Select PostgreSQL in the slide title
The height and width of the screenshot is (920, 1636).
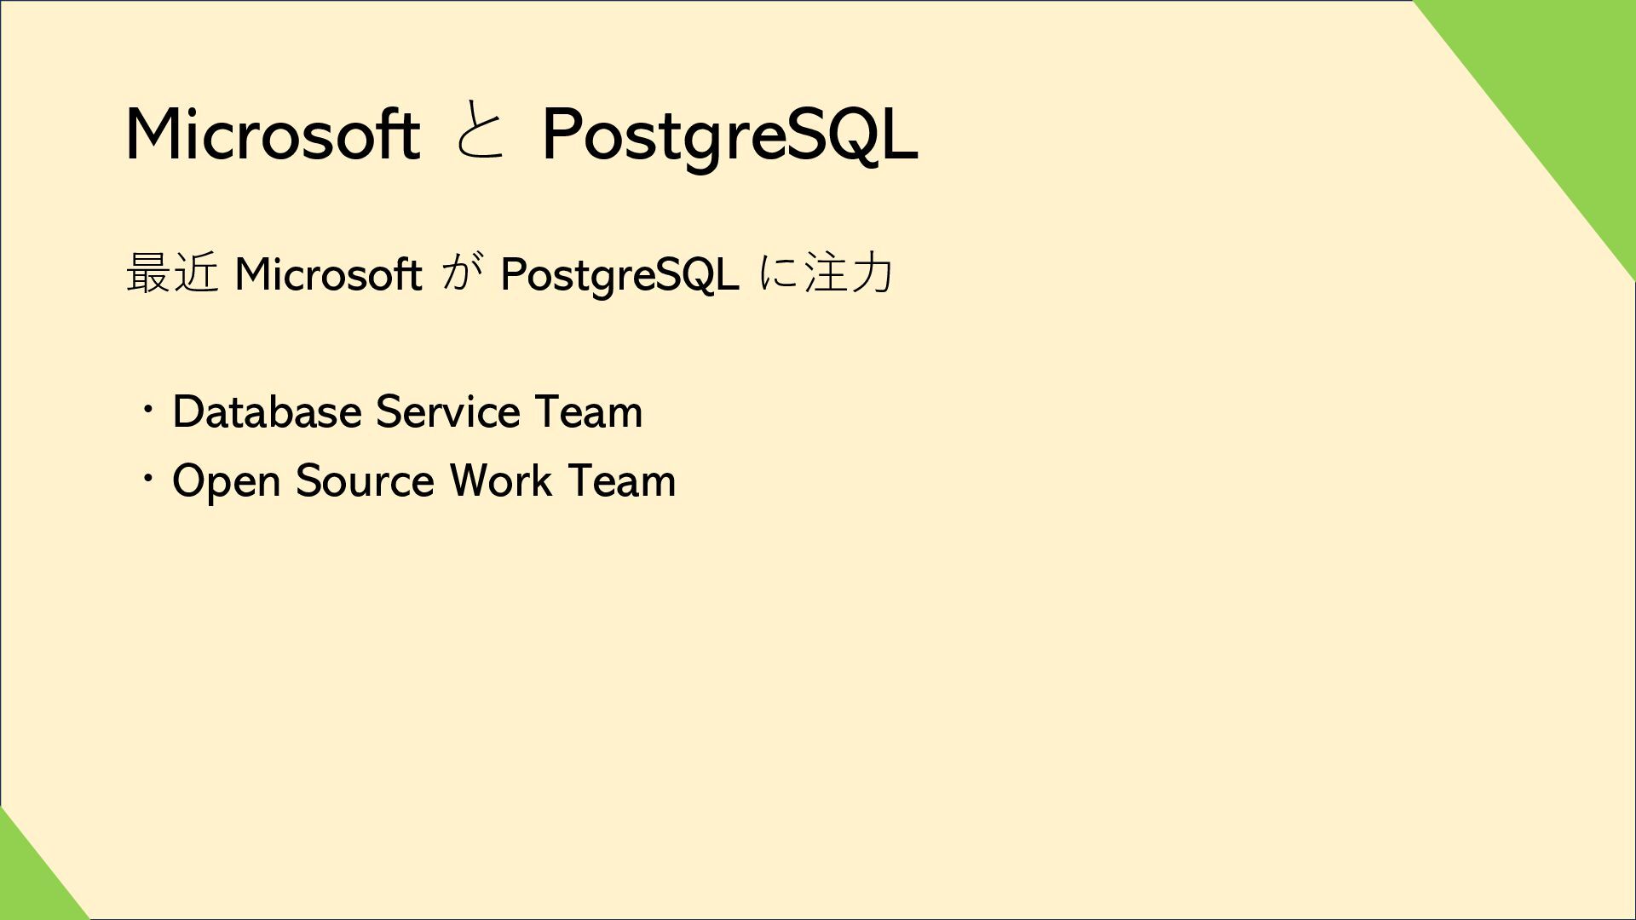730,137
